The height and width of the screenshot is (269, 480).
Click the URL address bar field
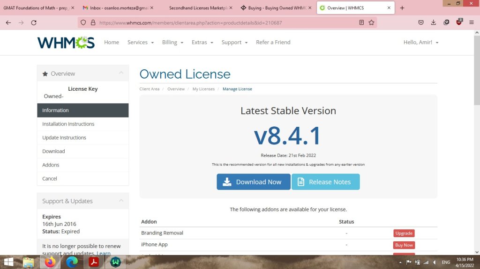point(226,22)
